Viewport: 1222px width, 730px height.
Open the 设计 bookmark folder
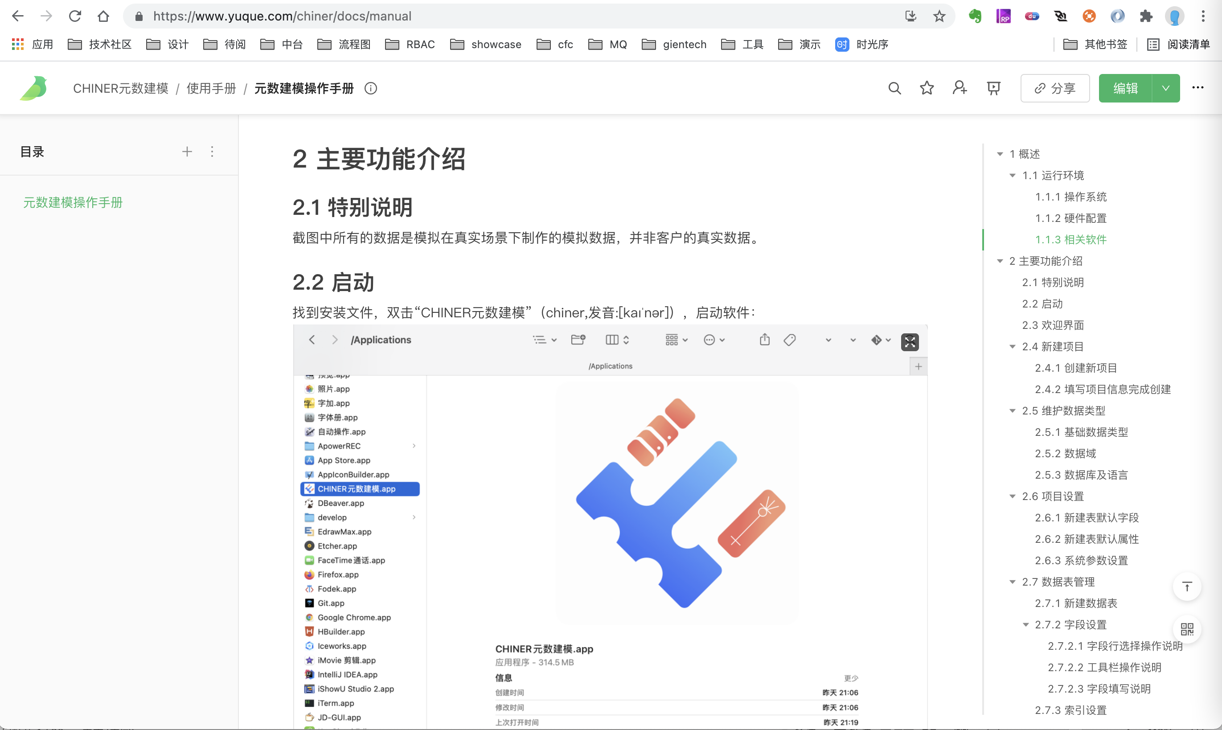click(x=168, y=44)
